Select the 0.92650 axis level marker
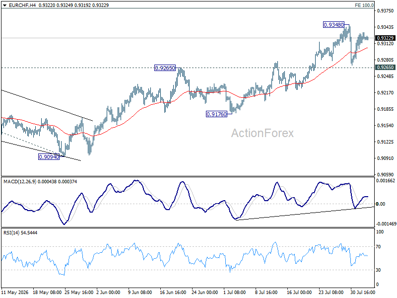Screen dimensions: 397x298 coord(385,68)
